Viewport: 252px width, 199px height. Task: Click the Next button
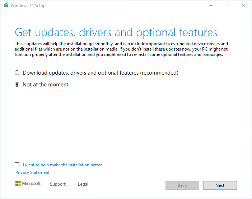coord(220,185)
